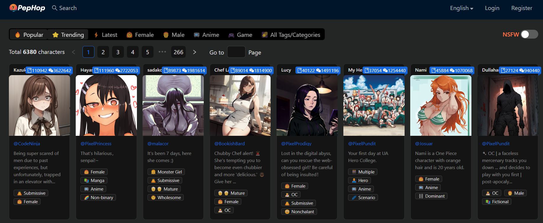Open the Chef character image

click(x=240, y=105)
